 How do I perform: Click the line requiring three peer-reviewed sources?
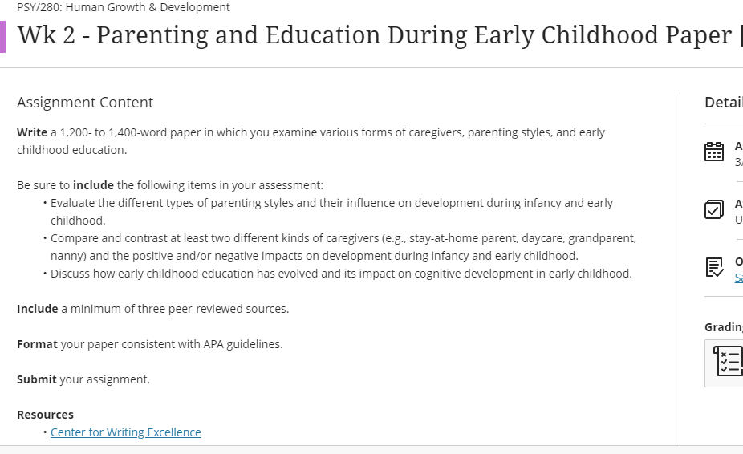[152, 309]
